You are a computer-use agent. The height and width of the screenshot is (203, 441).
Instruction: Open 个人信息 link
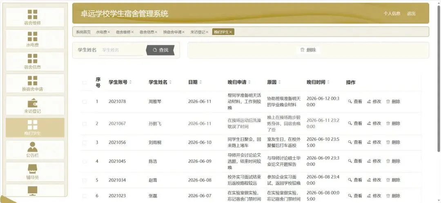coord(392,13)
